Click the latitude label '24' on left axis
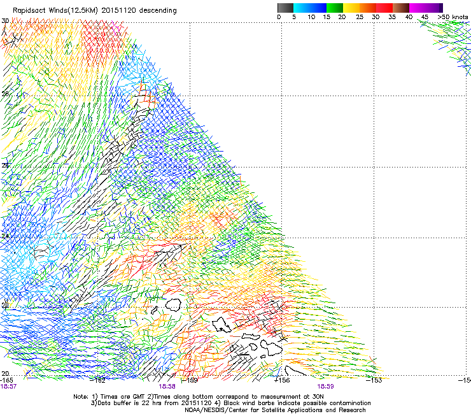Viewport: 471px width, 414px height. tap(5, 236)
